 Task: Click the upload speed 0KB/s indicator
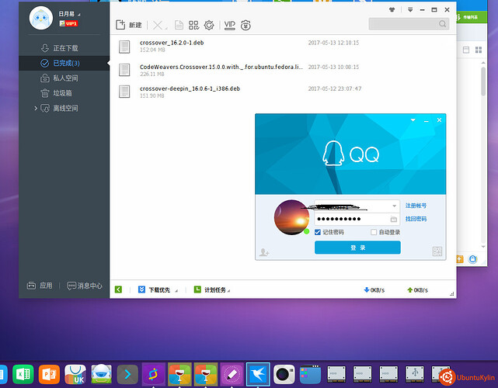coord(418,290)
